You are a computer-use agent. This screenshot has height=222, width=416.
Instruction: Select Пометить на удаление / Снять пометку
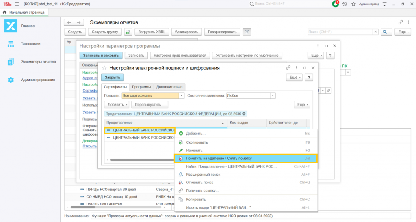point(246,158)
